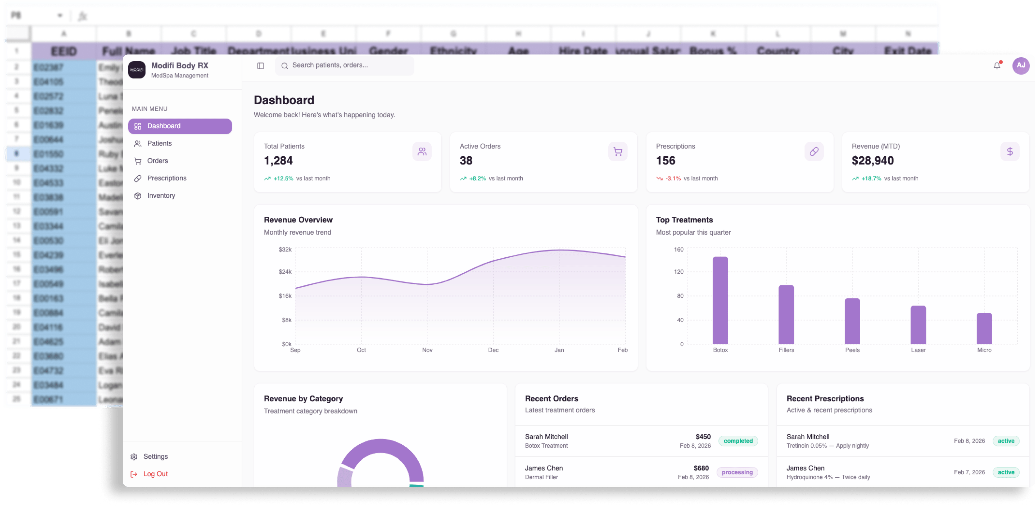Click the dollar icon on the Revenue card

(x=1010, y=152)
